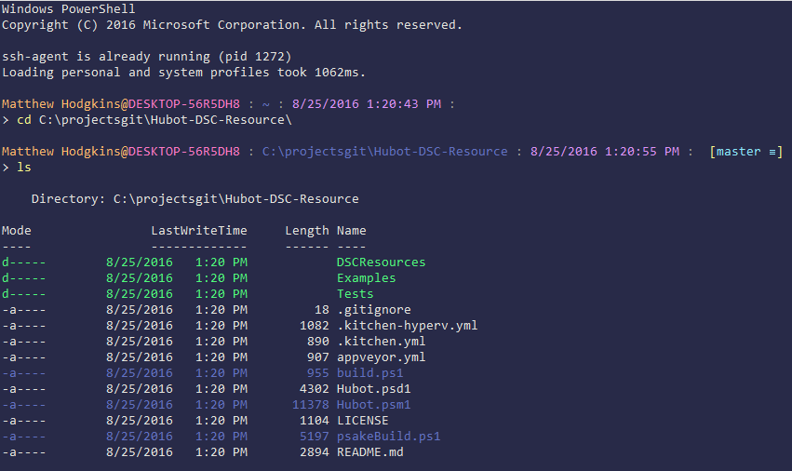
Task: Click the README.md file name
Action: 369,452
